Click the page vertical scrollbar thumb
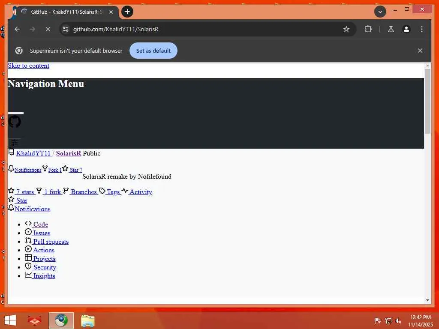This screenshot has height=329, width=439. point(427,101)
